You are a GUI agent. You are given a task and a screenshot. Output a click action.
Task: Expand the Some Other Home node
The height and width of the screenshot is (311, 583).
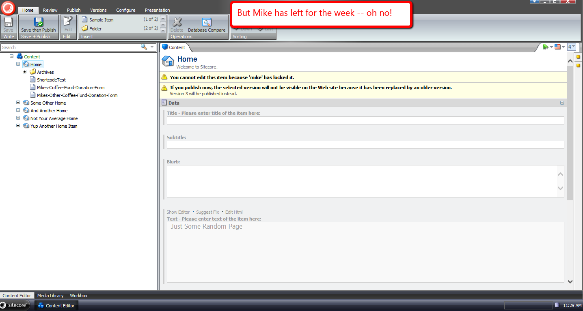coord(18,103)
